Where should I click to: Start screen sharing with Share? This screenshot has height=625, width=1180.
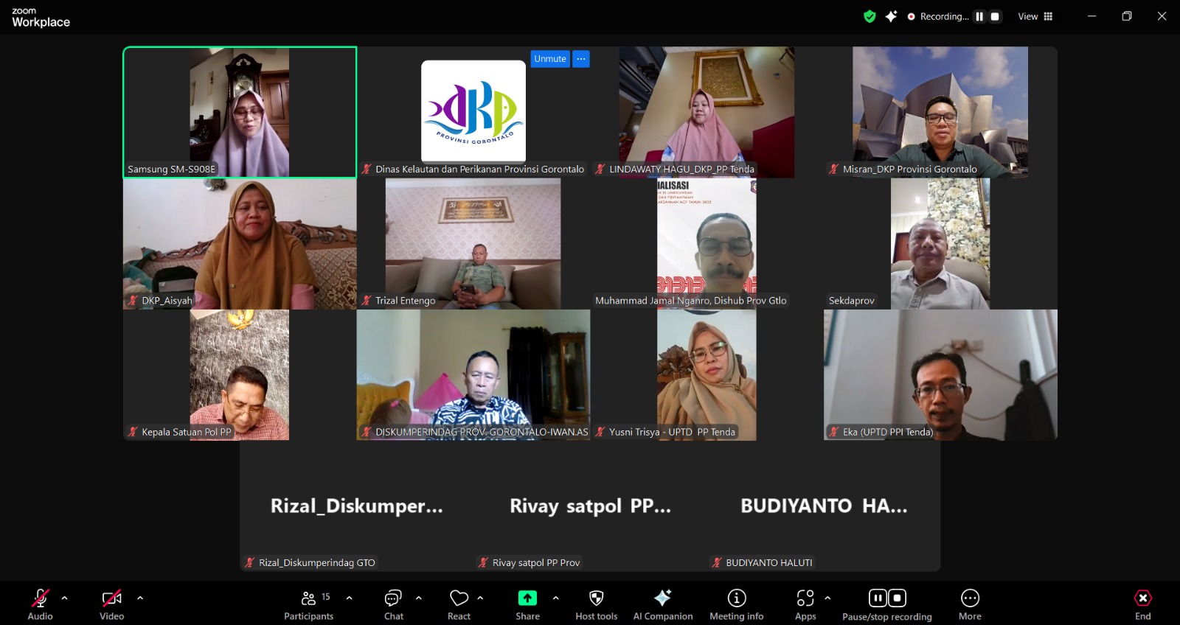[x=527, y=604]
